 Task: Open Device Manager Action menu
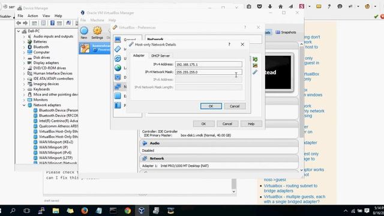[x=32, y=16]
